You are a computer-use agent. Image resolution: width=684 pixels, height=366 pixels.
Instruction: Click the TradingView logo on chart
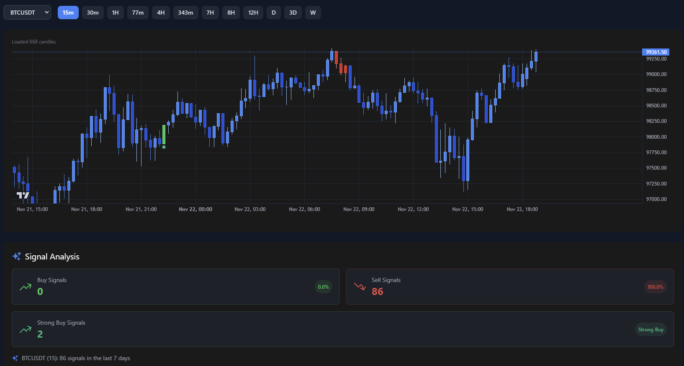click(23, 195)
